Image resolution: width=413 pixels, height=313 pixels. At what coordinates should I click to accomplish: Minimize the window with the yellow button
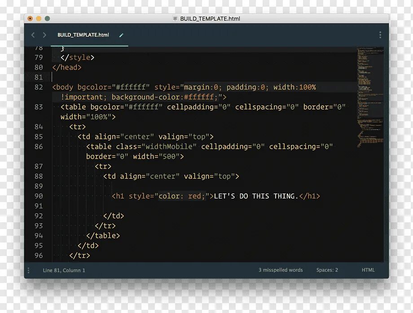pos(39,18)
